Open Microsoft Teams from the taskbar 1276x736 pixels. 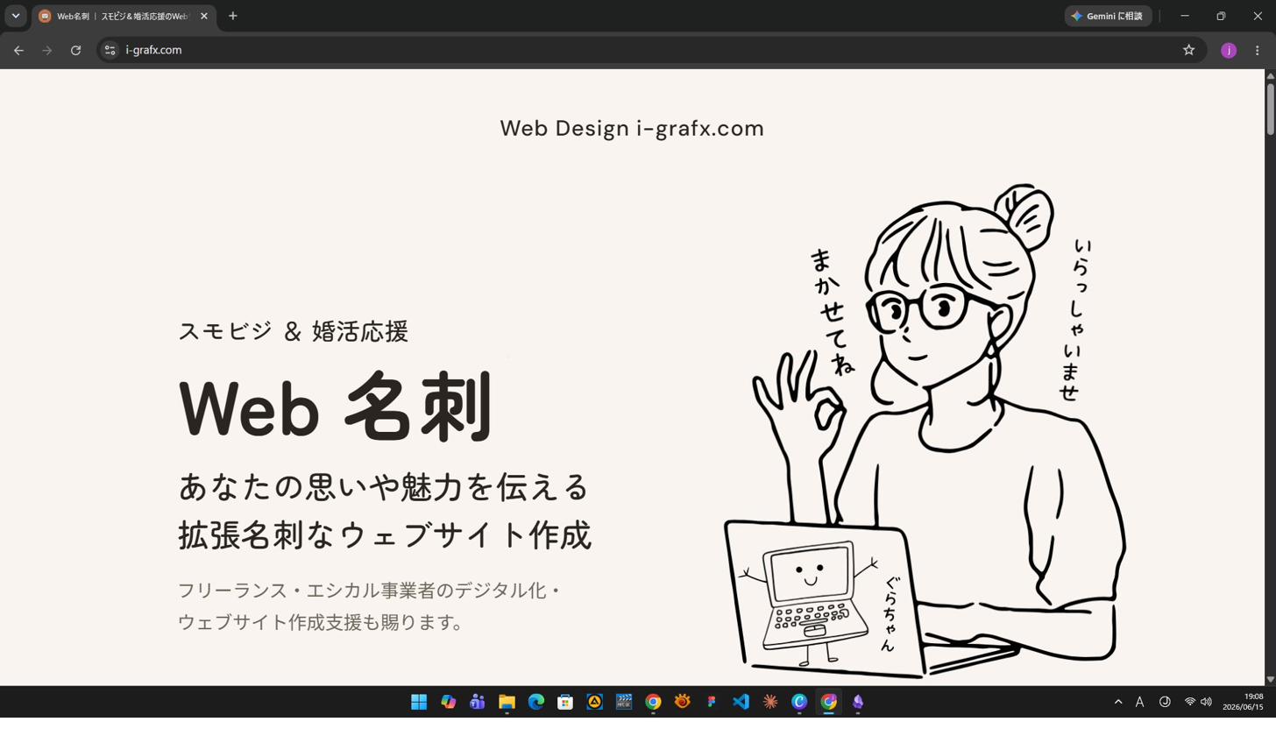point(478,702)
